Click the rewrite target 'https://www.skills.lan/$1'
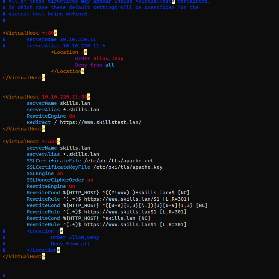Screen dimensions: 279x279 [122, 199]
